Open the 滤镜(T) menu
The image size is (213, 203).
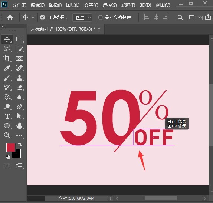[x=128, y=5]
